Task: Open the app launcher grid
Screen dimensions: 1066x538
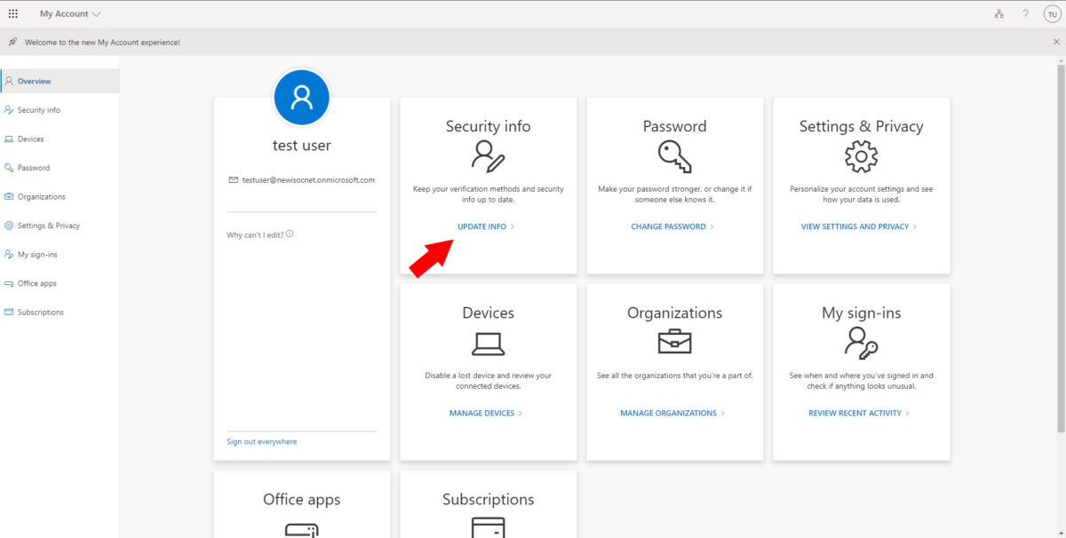Action: (12, 12)
